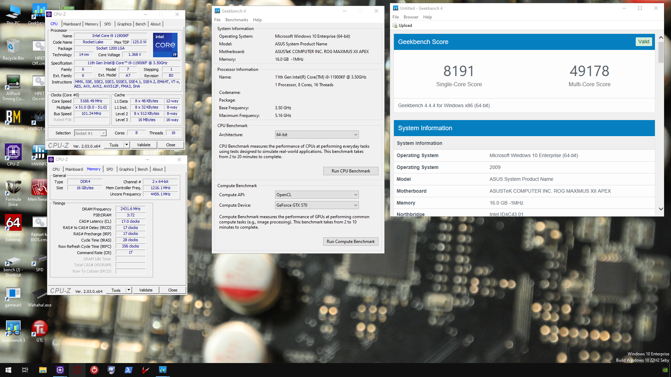Viewport: 671px width, 377px height.
Task: Click Run CPU Benchmark button
Action: click(351, 171)
